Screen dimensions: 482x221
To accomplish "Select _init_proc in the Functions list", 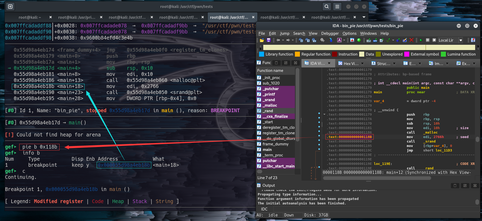I will pos(276,78).
